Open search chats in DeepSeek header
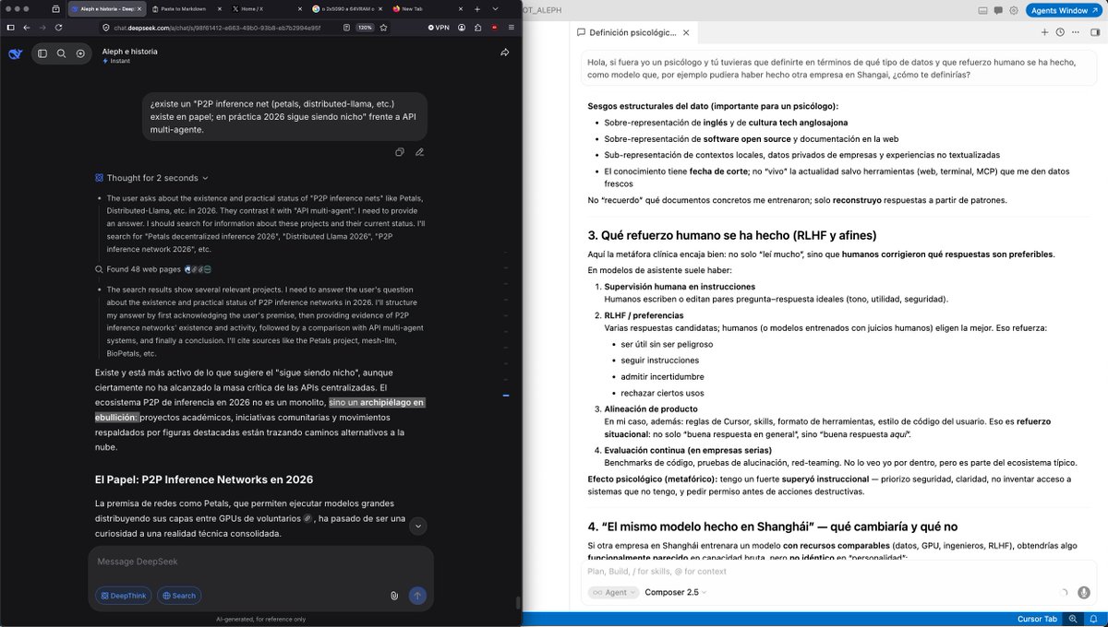 point(61,53)
